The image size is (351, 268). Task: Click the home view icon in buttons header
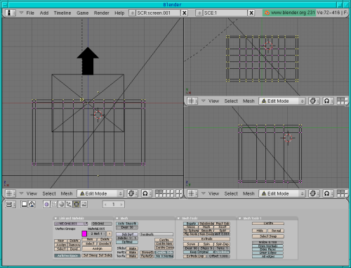[x=32, y=205]
